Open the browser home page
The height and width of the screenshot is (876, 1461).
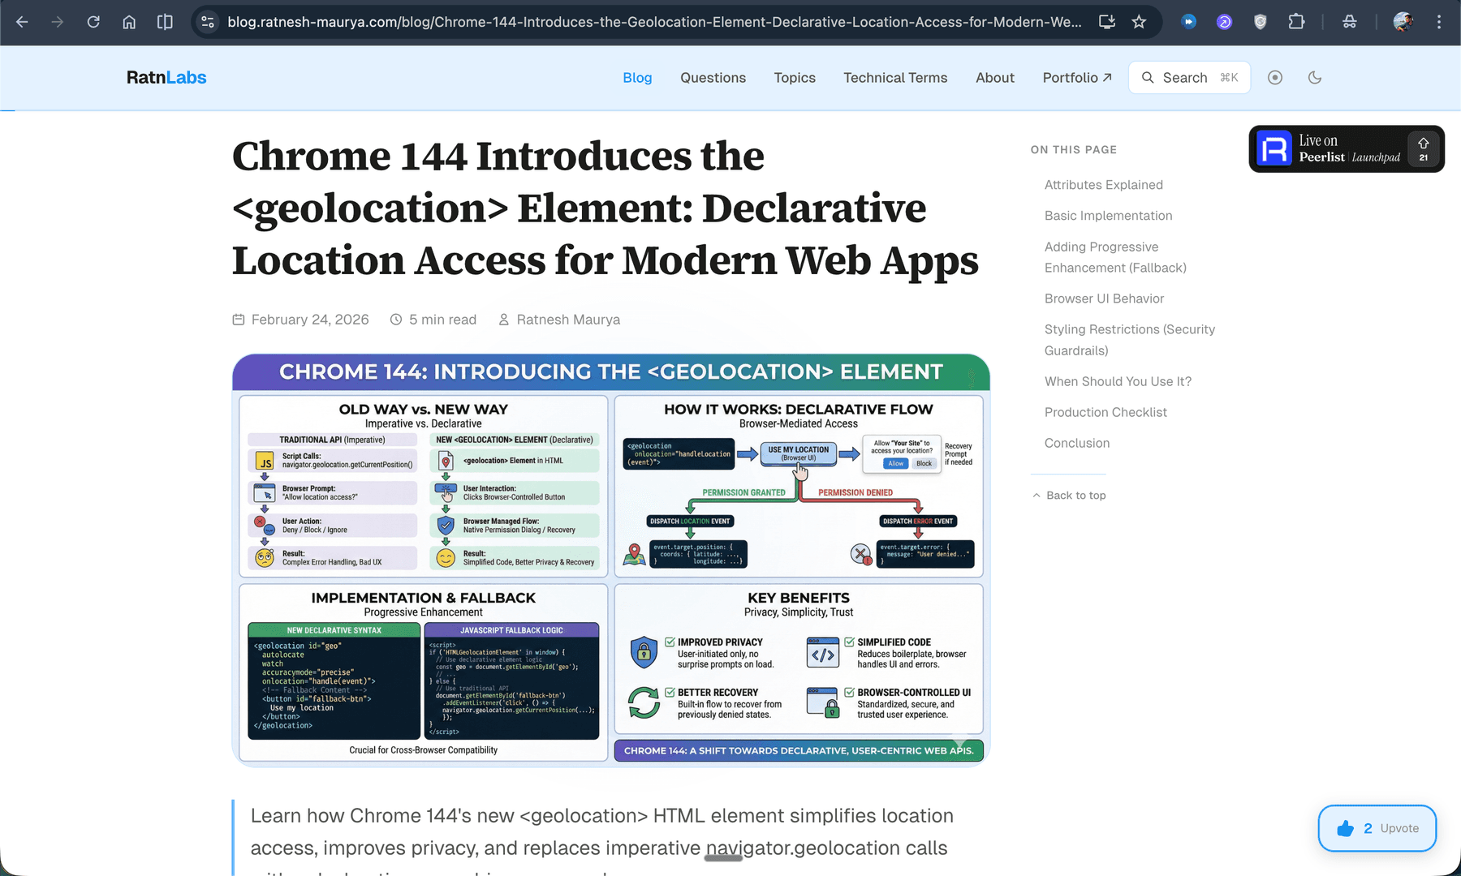point(129,22)
